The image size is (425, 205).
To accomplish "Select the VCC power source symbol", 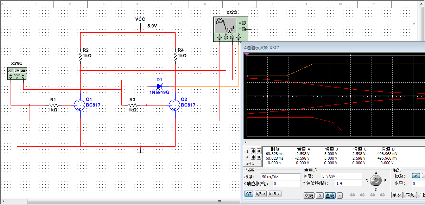I will (140, 24).
